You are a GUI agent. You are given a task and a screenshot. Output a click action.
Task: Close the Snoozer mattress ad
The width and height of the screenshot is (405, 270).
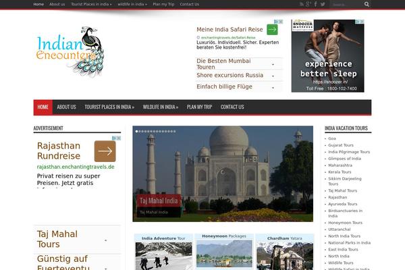tap(362, 22)
